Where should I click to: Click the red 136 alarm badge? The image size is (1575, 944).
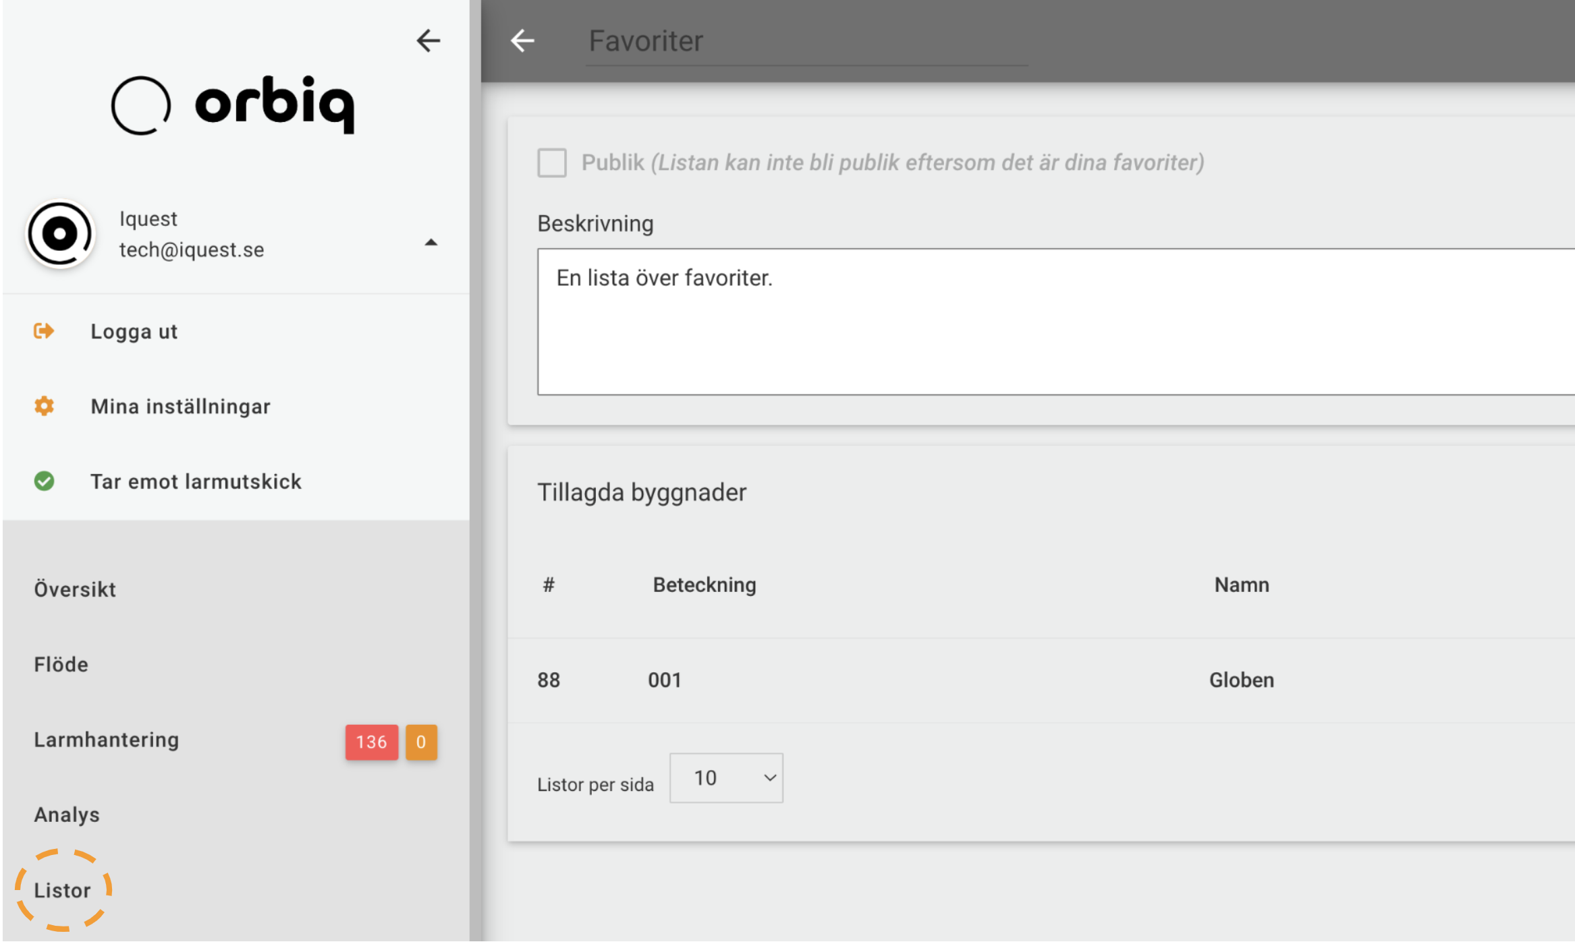(x=372, y=742)
